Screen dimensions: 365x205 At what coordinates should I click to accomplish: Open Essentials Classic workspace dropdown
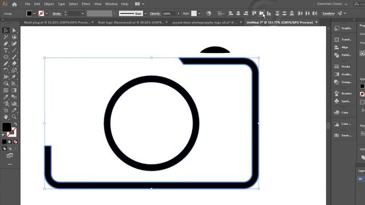[x=332, y=4]
